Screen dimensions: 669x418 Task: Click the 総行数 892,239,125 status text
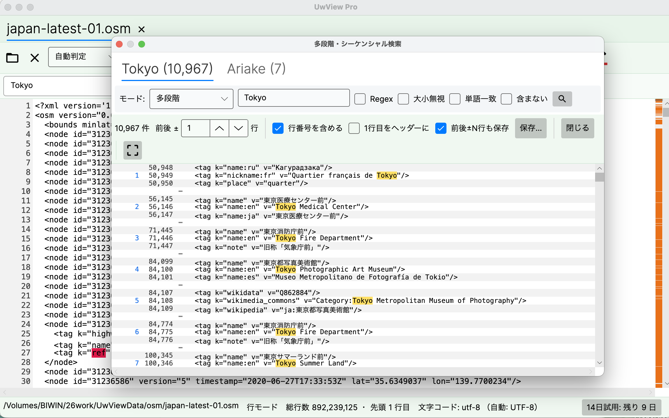tap(322, 407)
